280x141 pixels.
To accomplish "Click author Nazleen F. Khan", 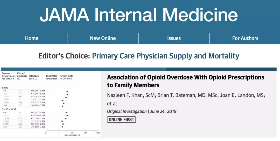I will [129, 95].
